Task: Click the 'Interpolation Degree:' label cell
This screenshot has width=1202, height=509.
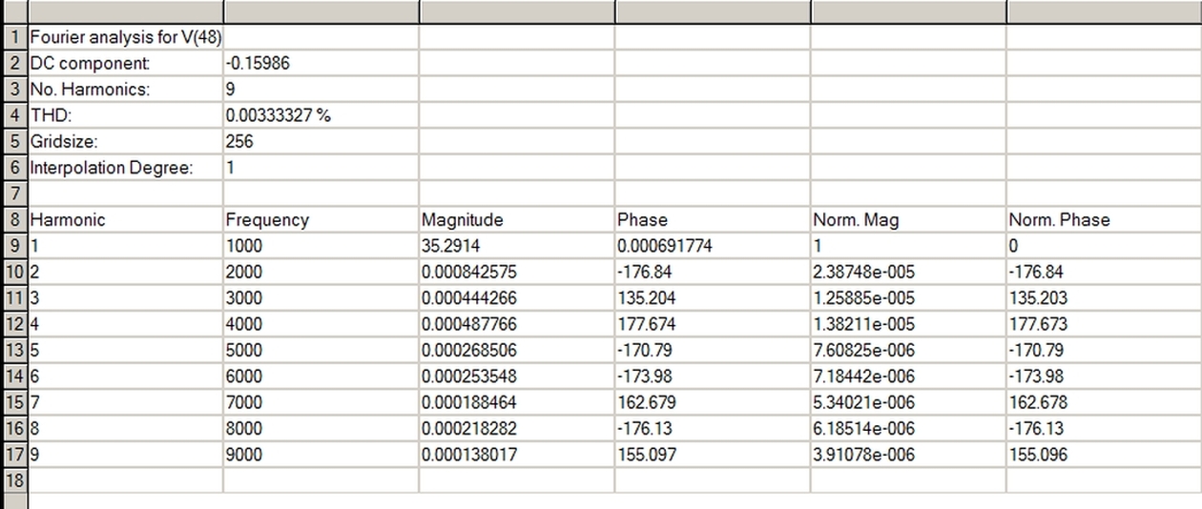Action: [125, 168]
